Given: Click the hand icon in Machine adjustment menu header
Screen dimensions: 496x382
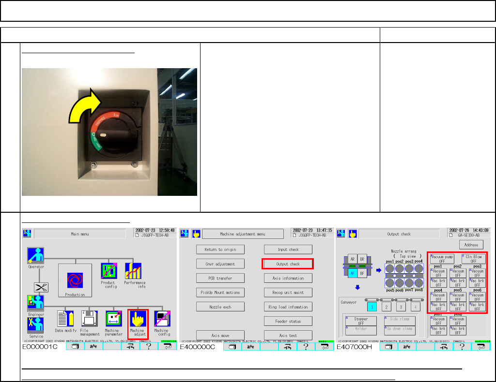Looking at the screenshot, I should tap(197, 234).
